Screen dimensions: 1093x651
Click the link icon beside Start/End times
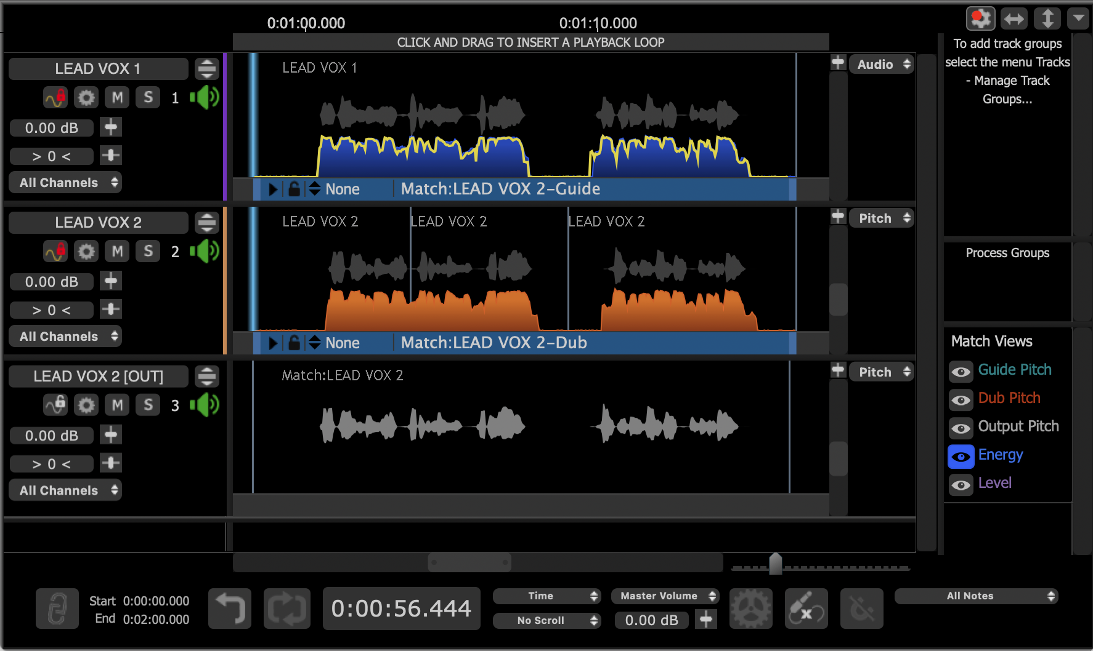click(57, 609)
